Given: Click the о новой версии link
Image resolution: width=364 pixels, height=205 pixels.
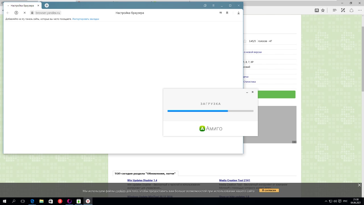Looking at the screenshot, I should tap(253, 52).
